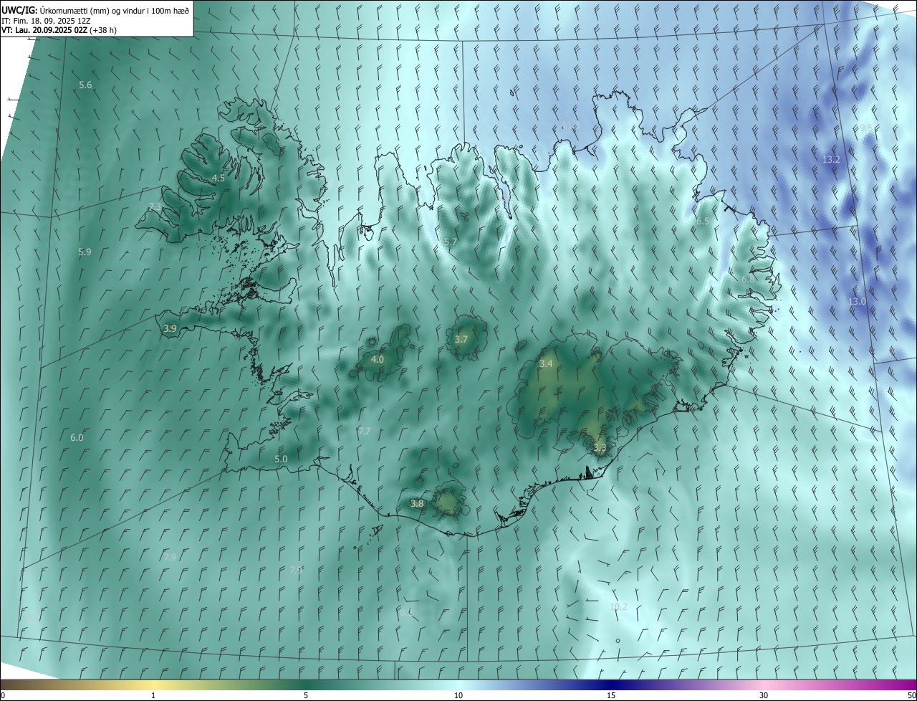Click the colour scale tick label 5
Image resolution: width=917 pixels, height=701 pixels.
click(x=306, y=695)
